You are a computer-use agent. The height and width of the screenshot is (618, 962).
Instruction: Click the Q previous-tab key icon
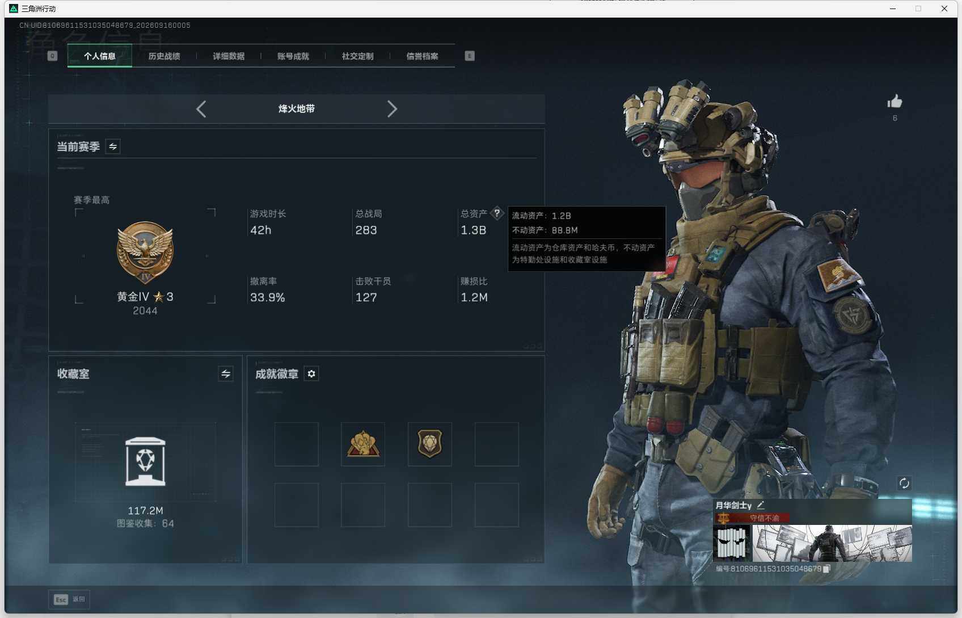(53, 56)
